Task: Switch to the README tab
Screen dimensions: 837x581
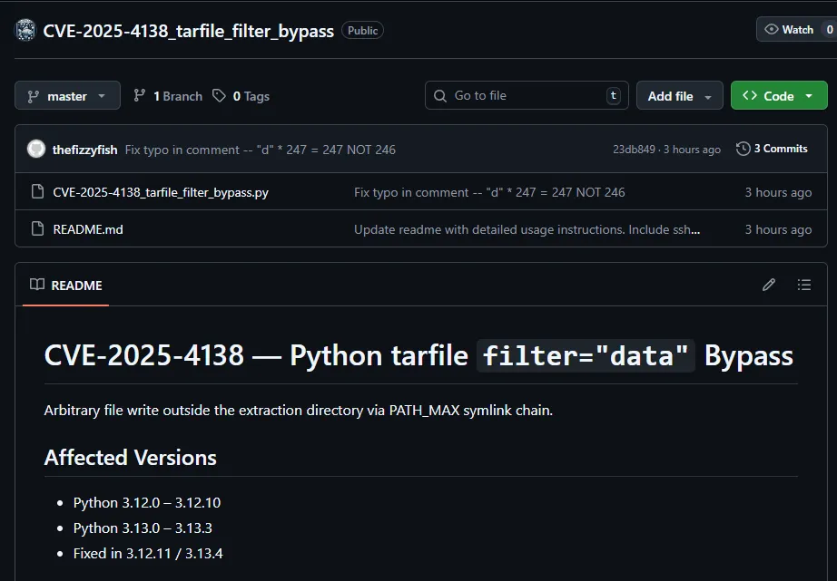Action: [x=66, y=286]
